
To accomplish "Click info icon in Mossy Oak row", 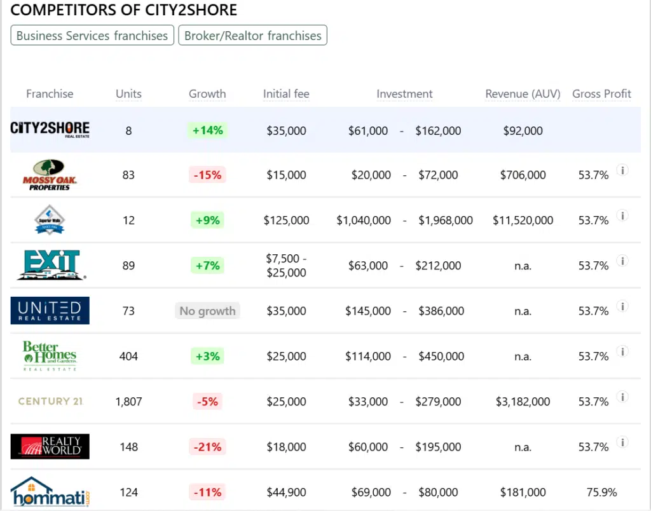I will [623, 170].
